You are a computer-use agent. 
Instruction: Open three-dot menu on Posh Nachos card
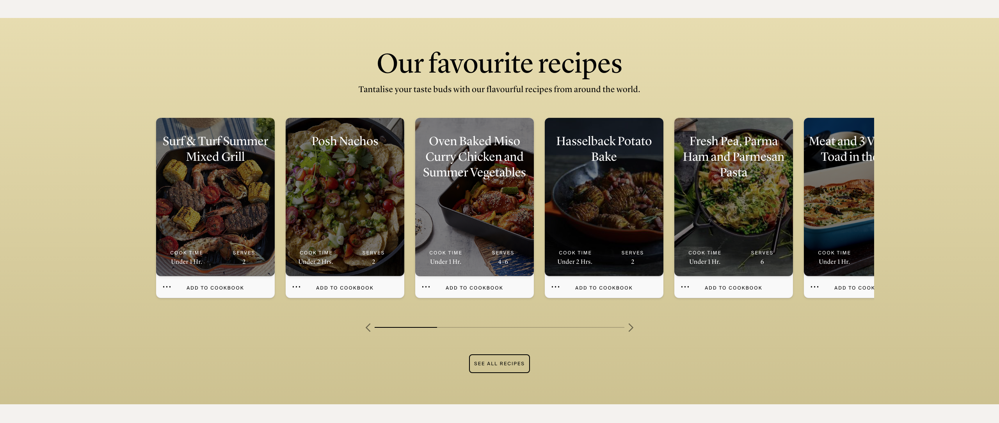(297, 287)
